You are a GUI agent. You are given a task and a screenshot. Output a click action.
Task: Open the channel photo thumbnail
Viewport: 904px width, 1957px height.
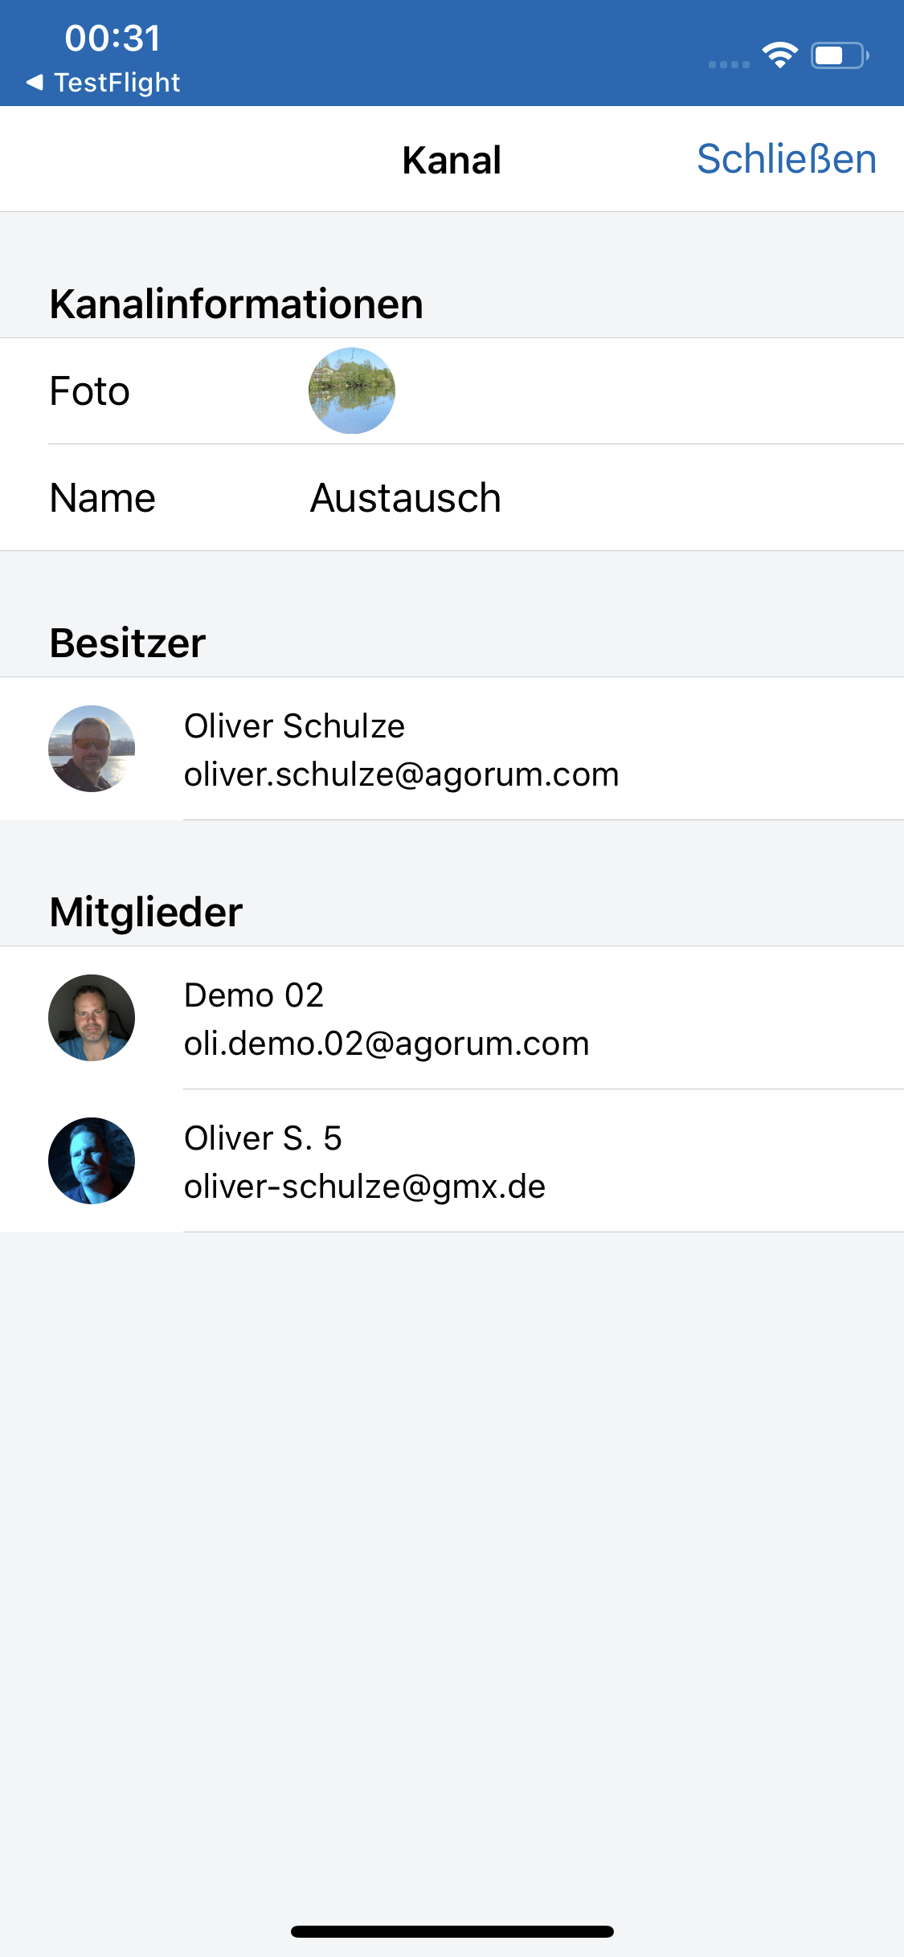pos(352,390)
